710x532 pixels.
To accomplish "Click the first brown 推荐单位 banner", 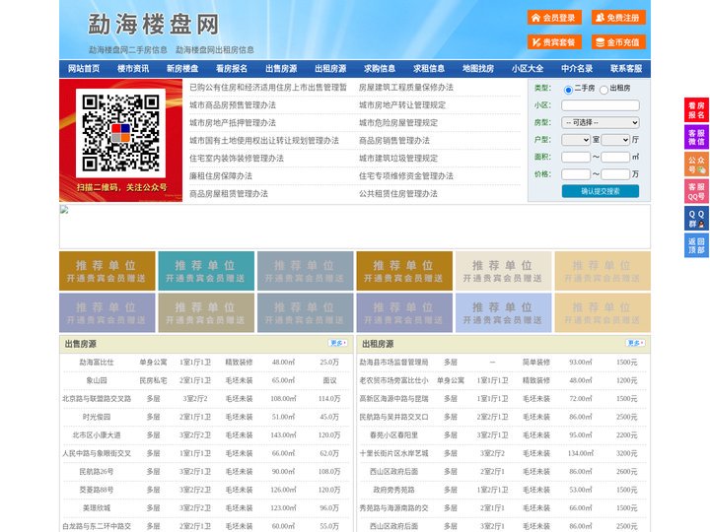I will 107,271.
